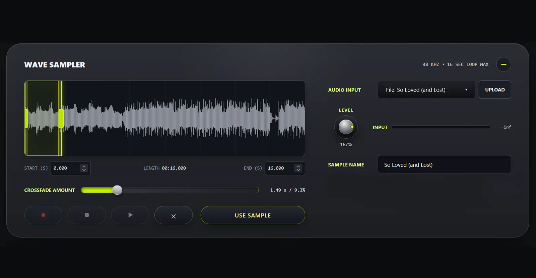Viewport: 536px width, 278px height.
Task: Grab the left loop selection handle on waveform
Action: [26, 118]
